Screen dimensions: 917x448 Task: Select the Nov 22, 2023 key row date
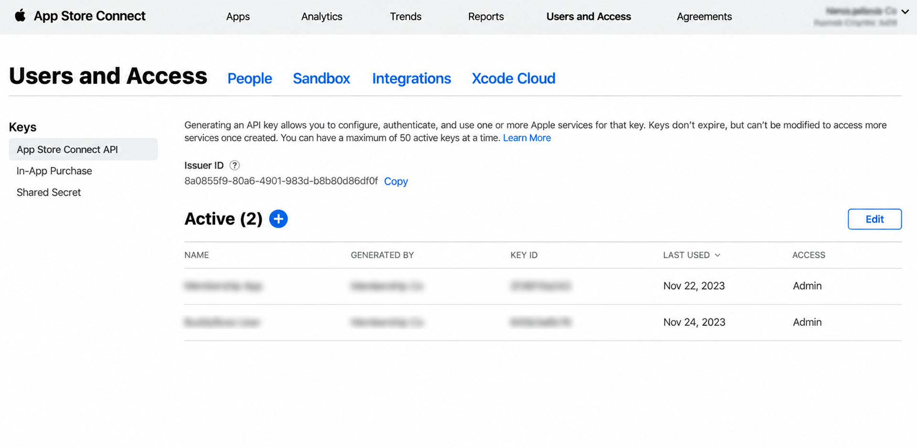click(694, 286)
